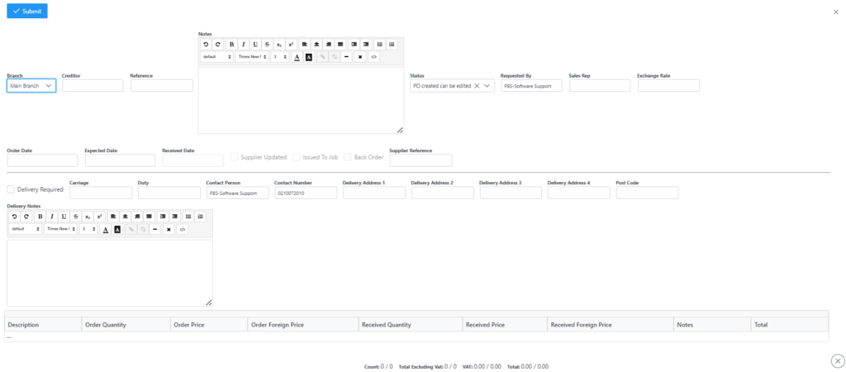Clear the selected Status value
The image size is (846, 372).
click(x=477, y=86)
